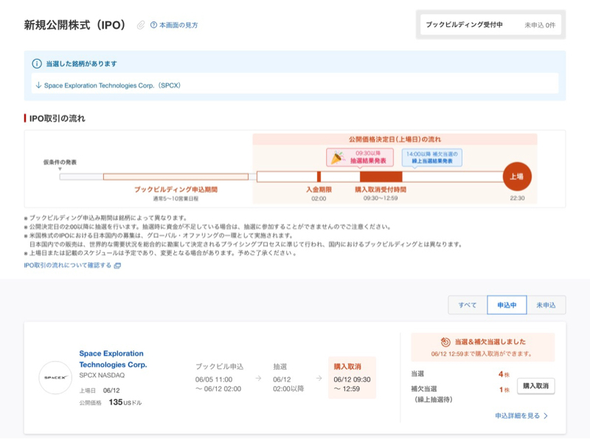Click the 上場 circle on the timeline
This screenshot has width=590, height=439.
(x=517, y=176)
